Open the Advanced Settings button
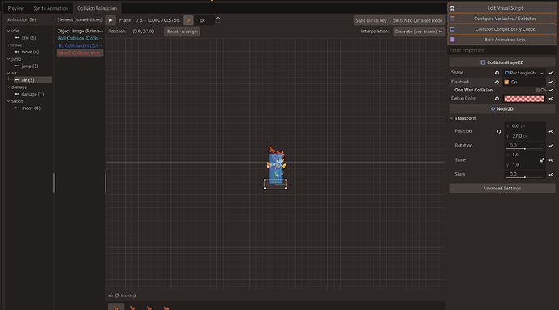 pyautogui.click(x=502, y=188)
